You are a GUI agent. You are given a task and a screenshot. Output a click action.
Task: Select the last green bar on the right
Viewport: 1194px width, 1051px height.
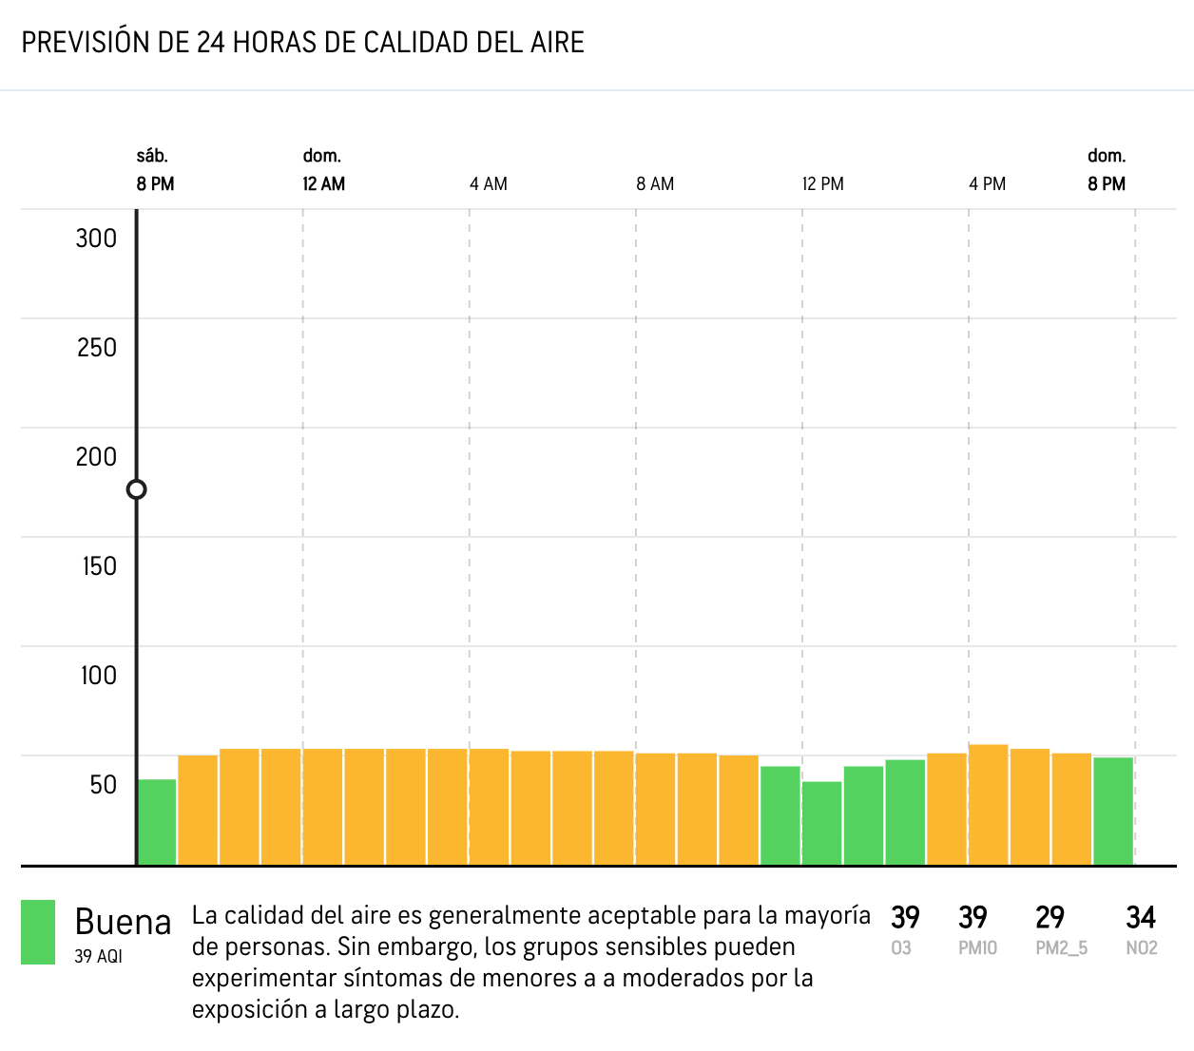pos(1113,811)
